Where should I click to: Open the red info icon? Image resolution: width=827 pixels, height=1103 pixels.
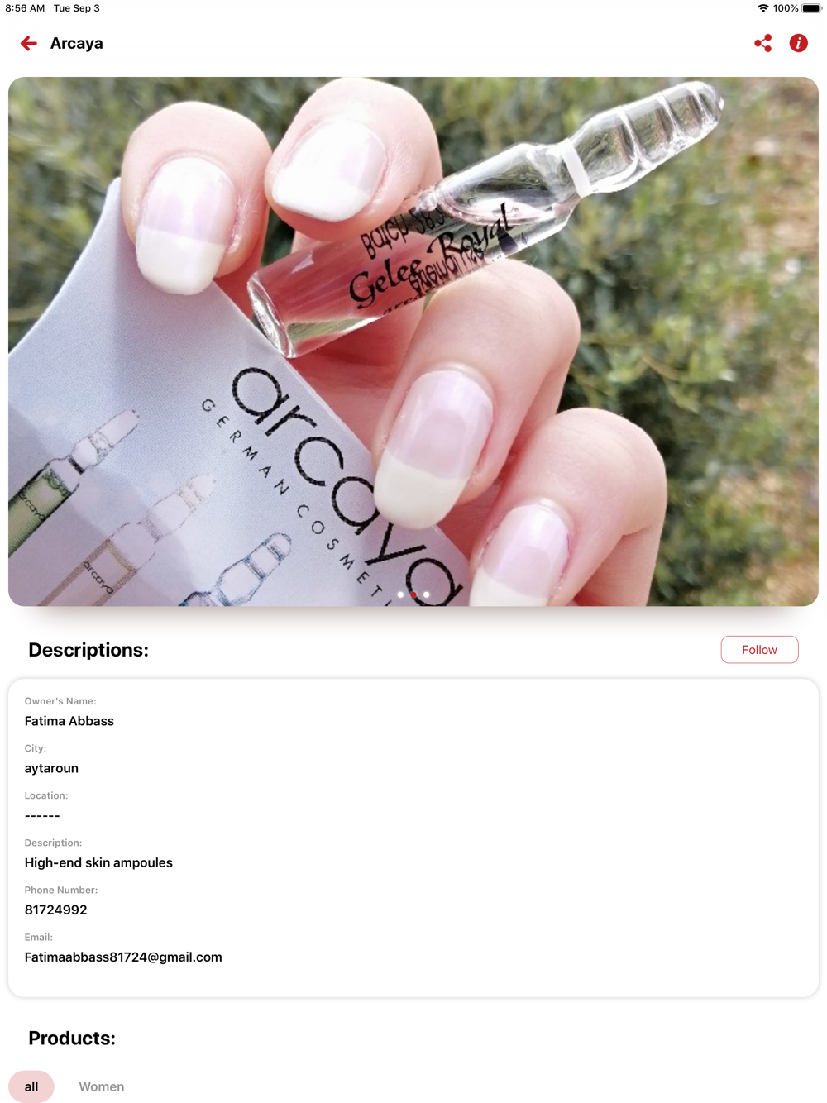click(798, 43)
